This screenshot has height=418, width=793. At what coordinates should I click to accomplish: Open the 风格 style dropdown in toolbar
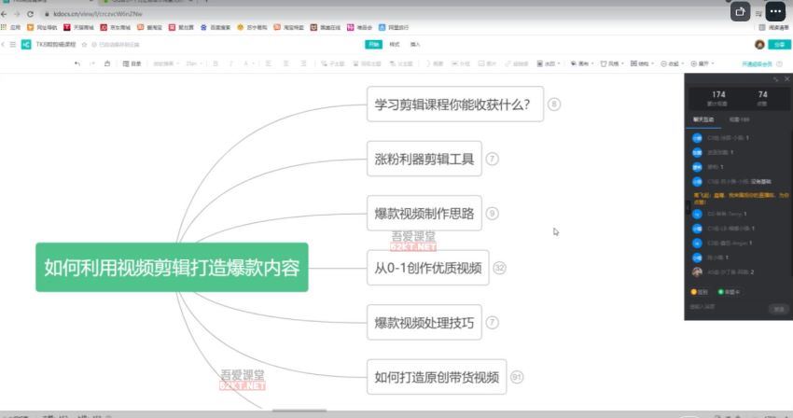[610, 63]
